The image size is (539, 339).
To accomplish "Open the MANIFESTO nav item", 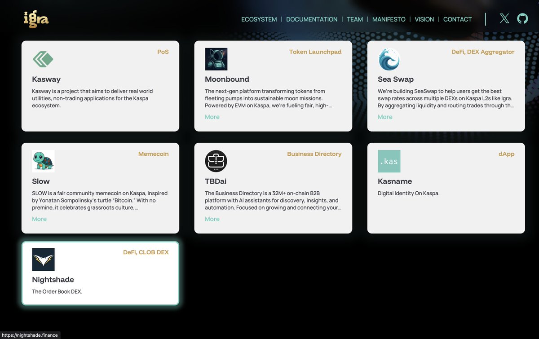I will 389,19.
